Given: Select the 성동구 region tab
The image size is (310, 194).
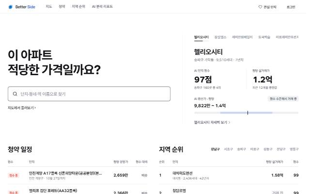Looking at the screenshot, I should click(268, 149).
